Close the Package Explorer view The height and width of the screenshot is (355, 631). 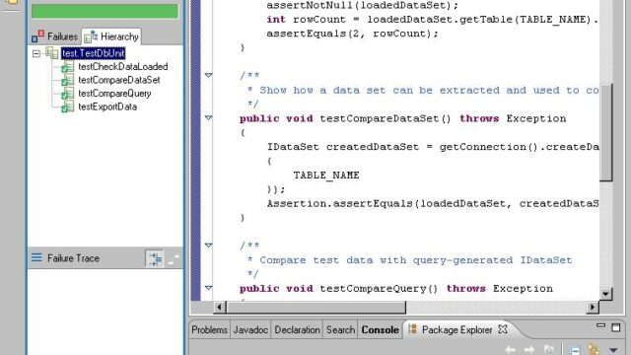(503, 329)
